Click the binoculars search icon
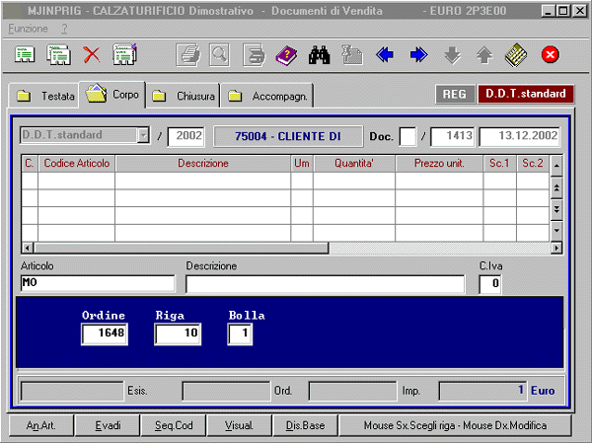The width and height of the screenshot is (592, 443). click(x=320, y=55)
